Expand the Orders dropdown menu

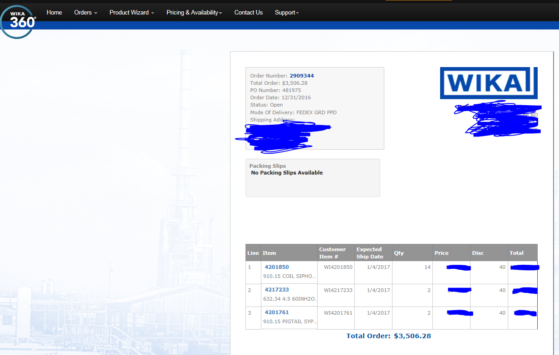coord(86,12)
